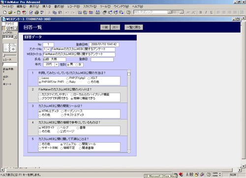Select the ヘルプ radio option
Viewport: 246px width, 178px height.
point(58,128)
